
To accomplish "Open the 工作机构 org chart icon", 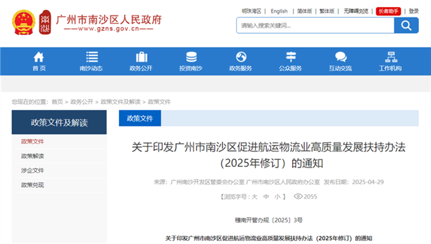I will tap(391, 57).
